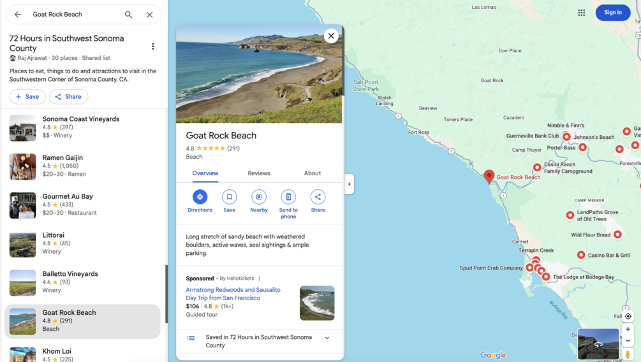Viewport: 641px width, 362px height.
Task: Open Littorai winery list entry
Action: [82, 244]
